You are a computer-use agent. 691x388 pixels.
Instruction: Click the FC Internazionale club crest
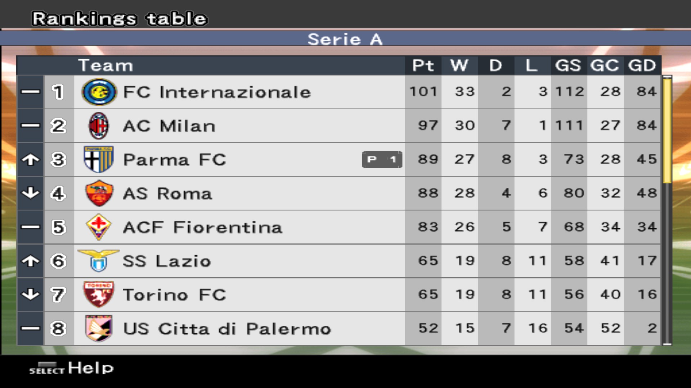point(99,92)
